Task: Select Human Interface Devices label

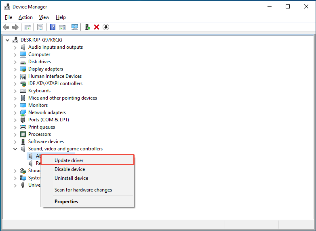Action: [x=55, y=76]
